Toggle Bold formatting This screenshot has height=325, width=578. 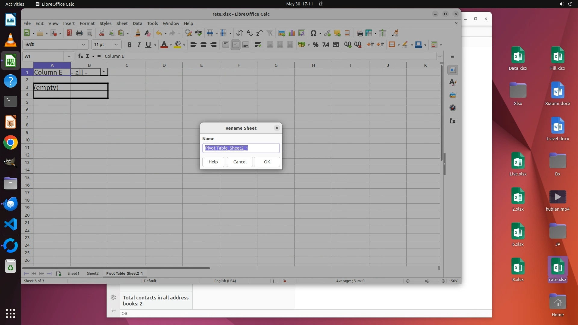(x=129, y=45)
